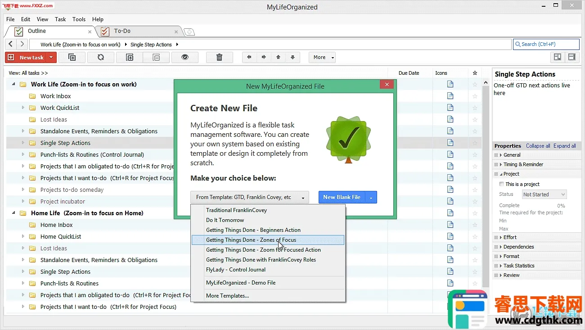Click the delete task trash icon

coord(219,57)
